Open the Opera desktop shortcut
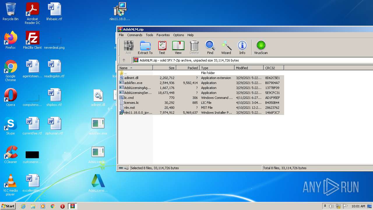The height and width of the screenshot is (210, 373). (x=10, y=97)
